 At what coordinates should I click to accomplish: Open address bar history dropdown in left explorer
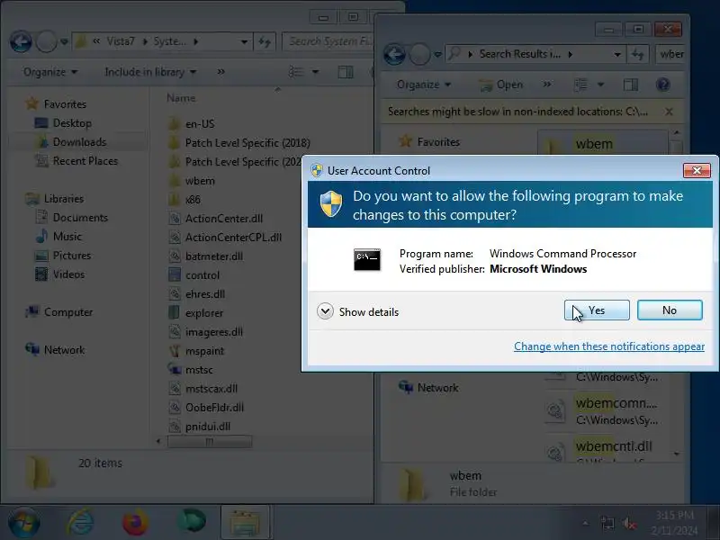coord(245,42)
